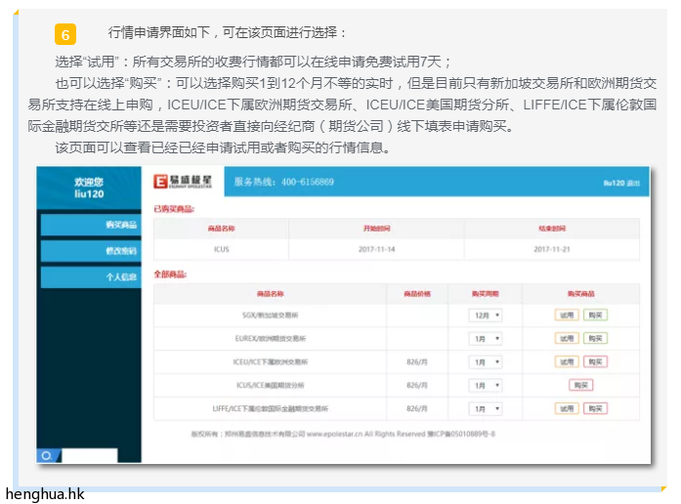
Task: Click 试用 button for ICEU欧洲期货交易所
Action: pyautogui.click(x=567, y=361)
